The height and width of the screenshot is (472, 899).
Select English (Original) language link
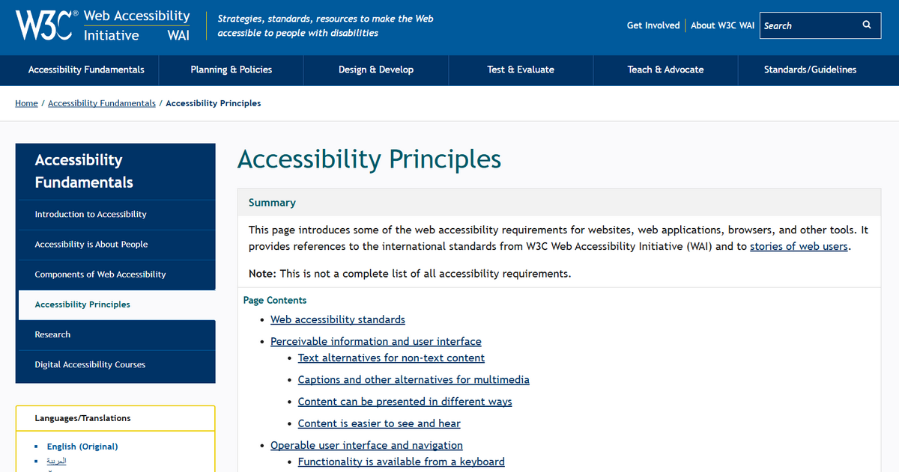point(82,447)
